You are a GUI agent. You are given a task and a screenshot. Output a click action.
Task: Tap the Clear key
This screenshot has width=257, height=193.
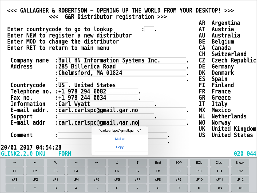pos(219,162)
